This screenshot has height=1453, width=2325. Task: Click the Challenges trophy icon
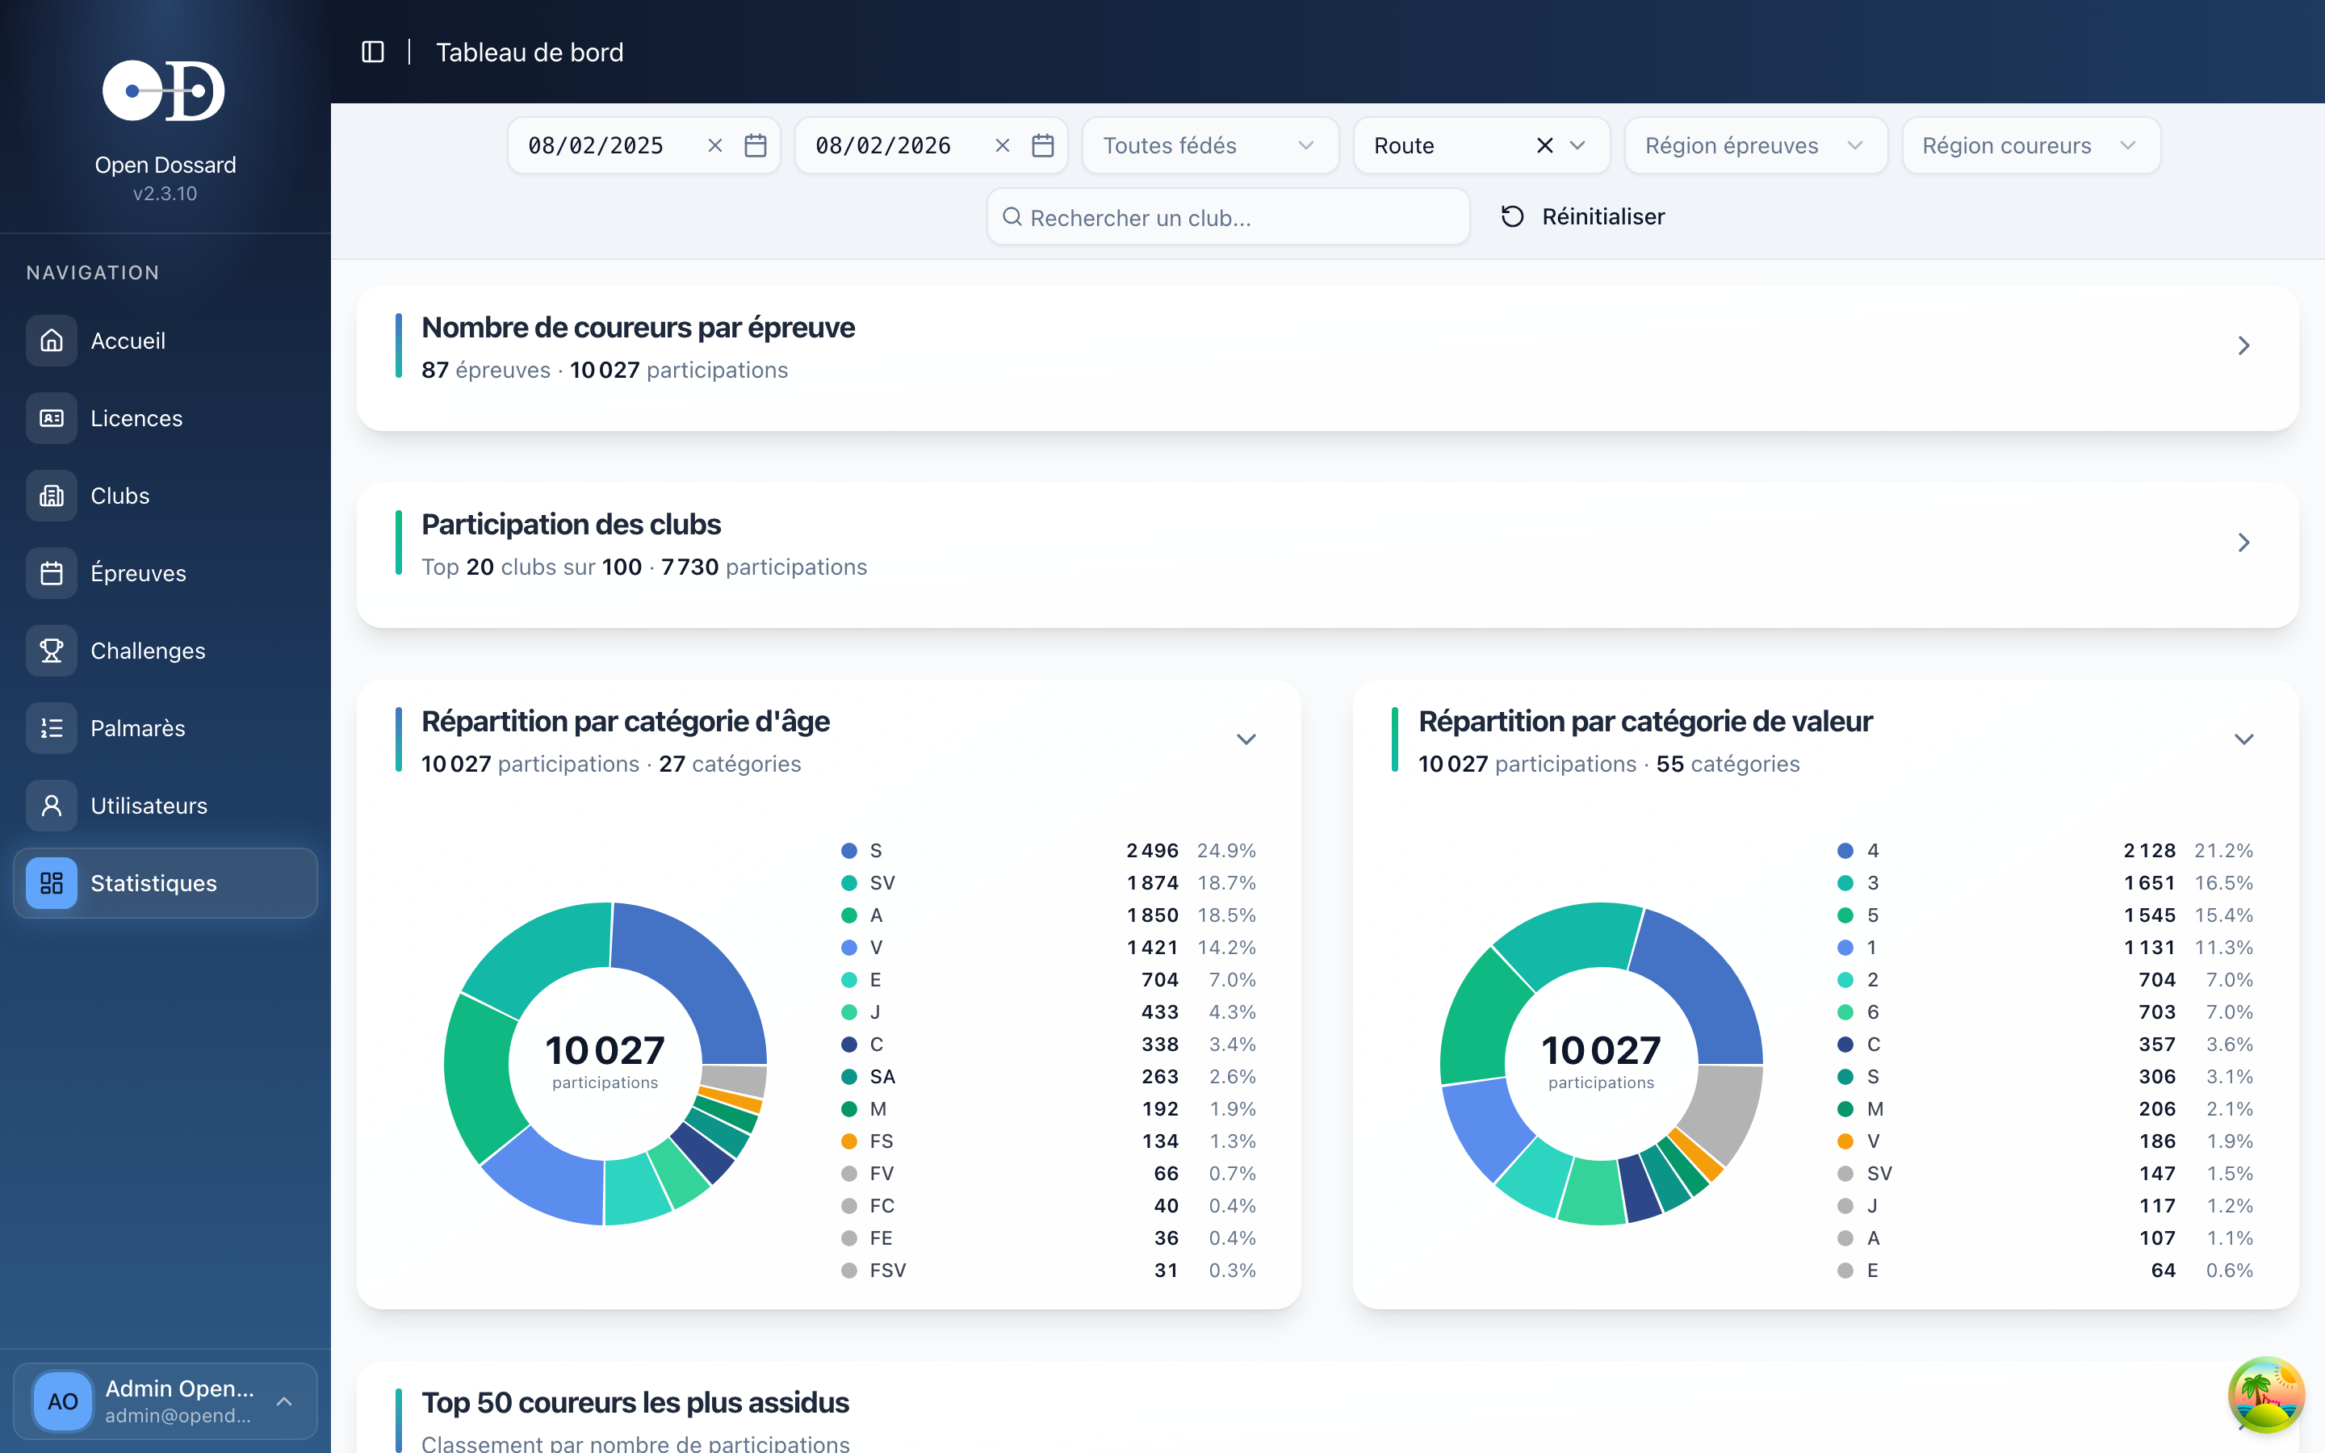[x=52, y=651]
